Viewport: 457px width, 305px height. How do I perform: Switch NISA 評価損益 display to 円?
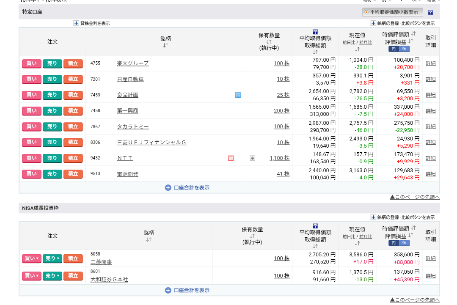tap(394, 243)
